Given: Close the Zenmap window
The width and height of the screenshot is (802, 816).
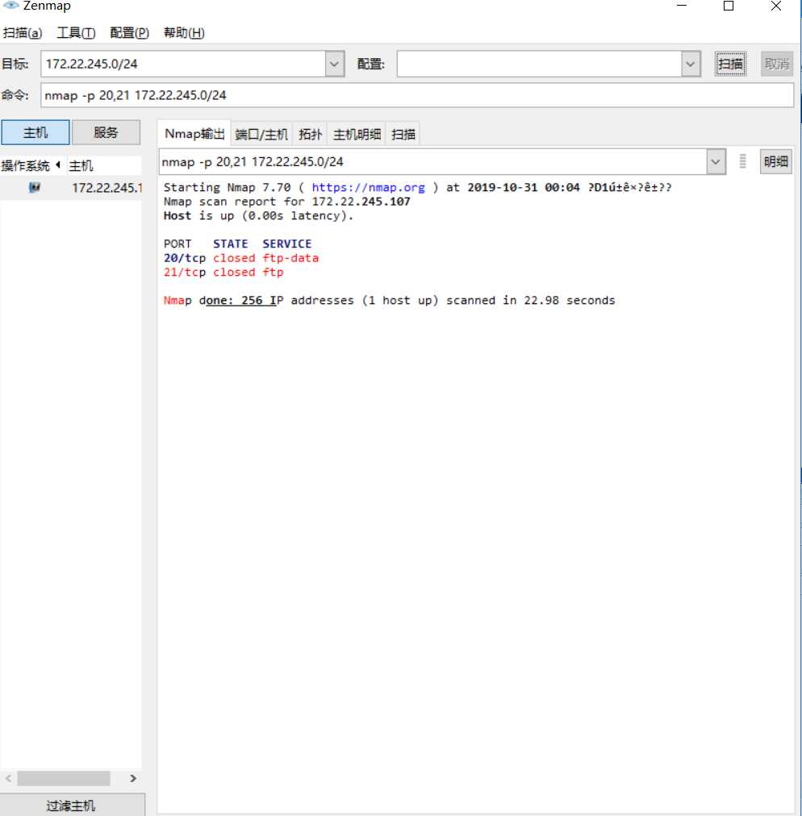Looking at the screenshot, I should point(775,6).
